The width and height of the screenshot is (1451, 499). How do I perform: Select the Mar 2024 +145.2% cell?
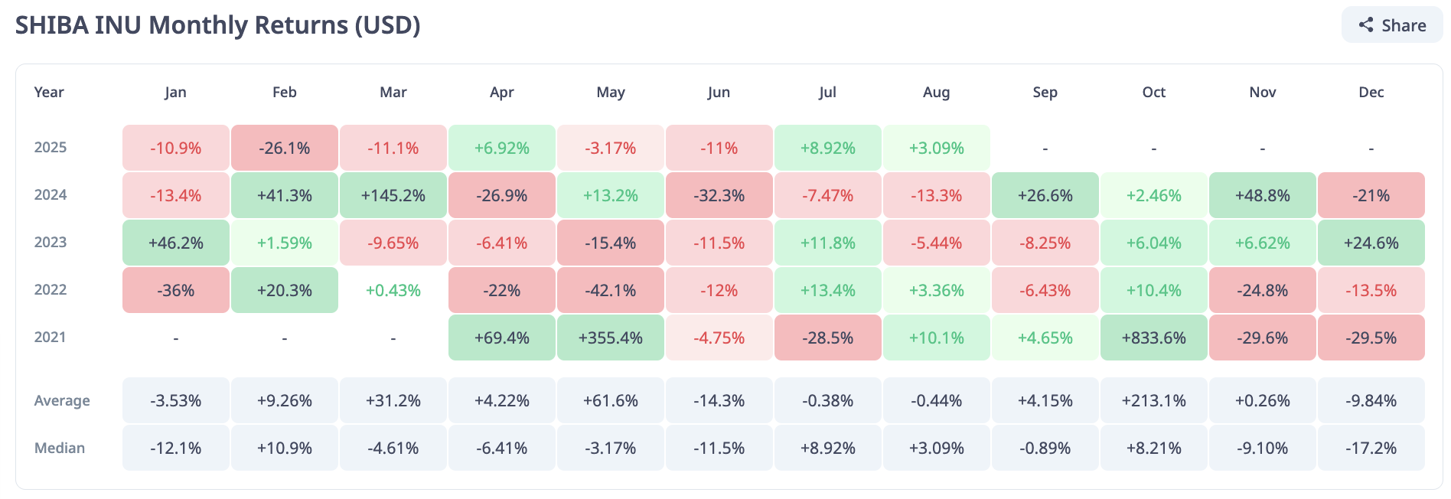393,195
